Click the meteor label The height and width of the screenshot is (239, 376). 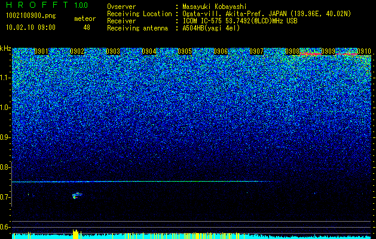tap(85, 19)
